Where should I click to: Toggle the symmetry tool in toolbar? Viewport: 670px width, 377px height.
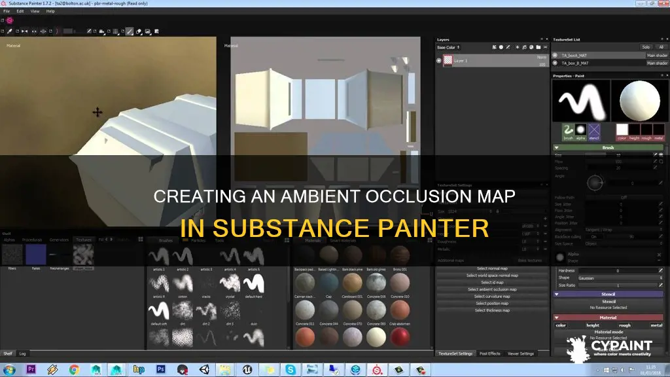point(24,31)
